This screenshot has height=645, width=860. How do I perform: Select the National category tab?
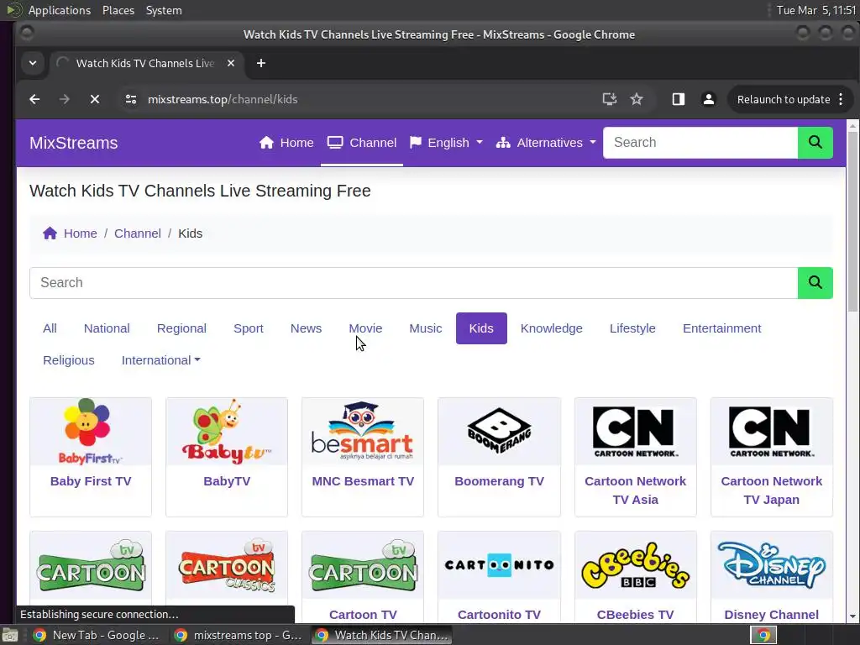(107, 328)
